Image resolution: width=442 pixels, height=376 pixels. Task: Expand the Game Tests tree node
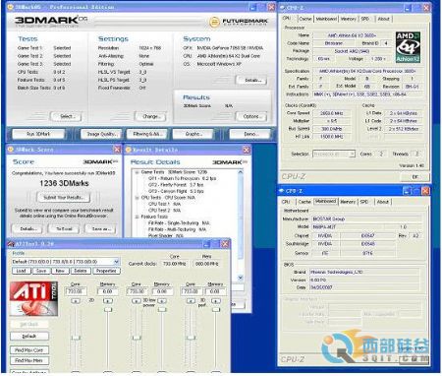click(137, 172)
